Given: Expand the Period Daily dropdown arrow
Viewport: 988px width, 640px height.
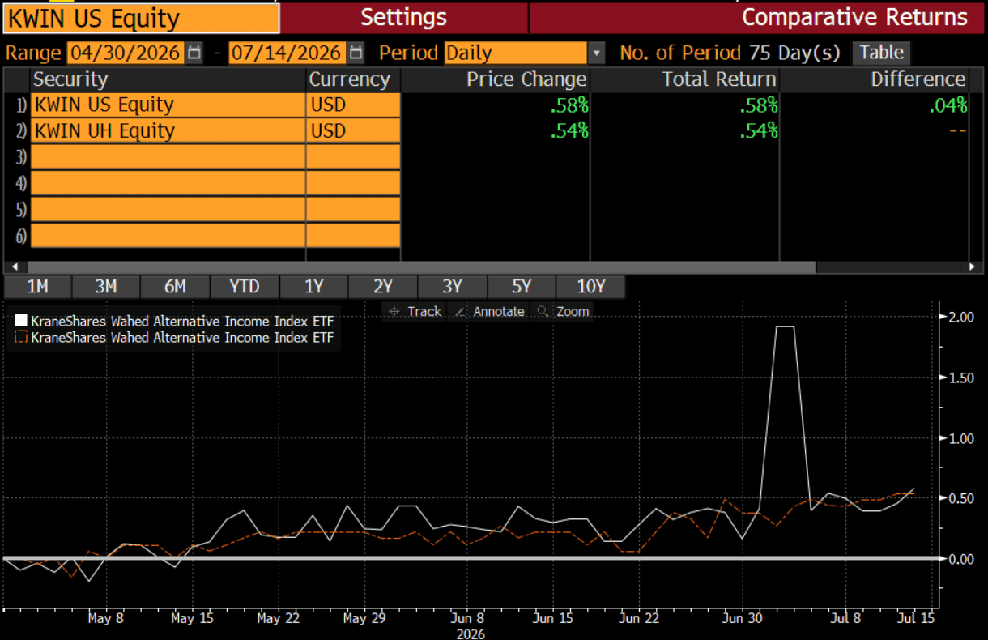Looking at the screenshot, I should (597, 53).
